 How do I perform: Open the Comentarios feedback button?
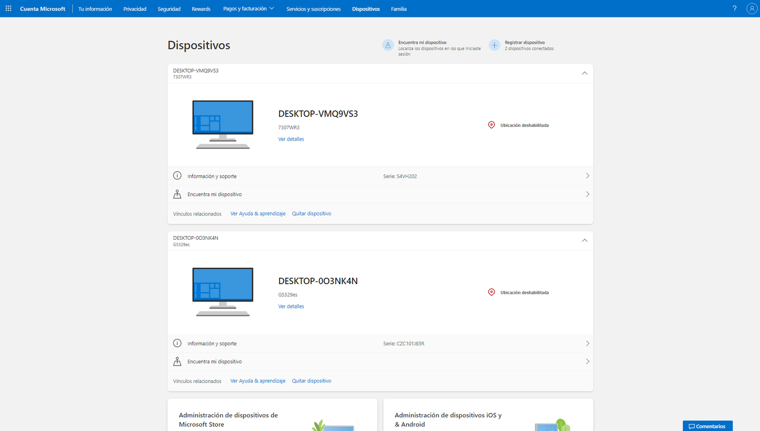[x=707, y=426]
